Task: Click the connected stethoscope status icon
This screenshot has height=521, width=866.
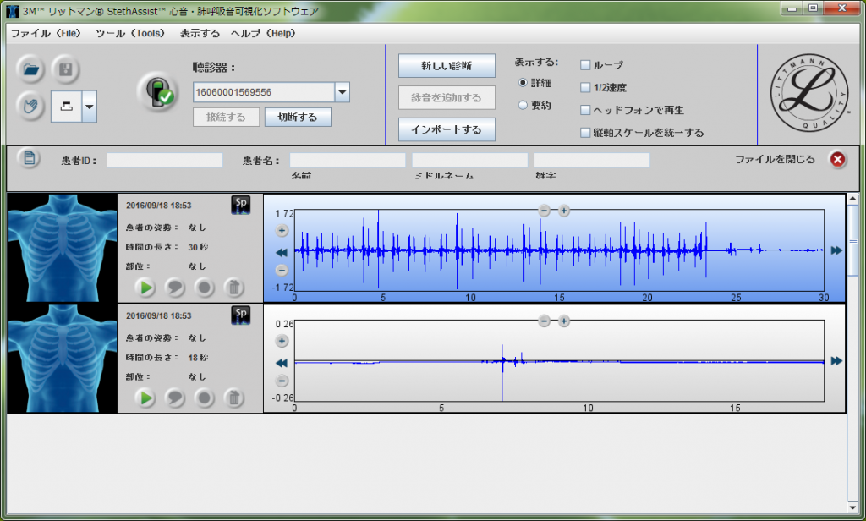Action: click(157, 92)
